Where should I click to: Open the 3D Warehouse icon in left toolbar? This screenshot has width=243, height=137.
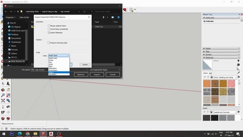[3, 118]
